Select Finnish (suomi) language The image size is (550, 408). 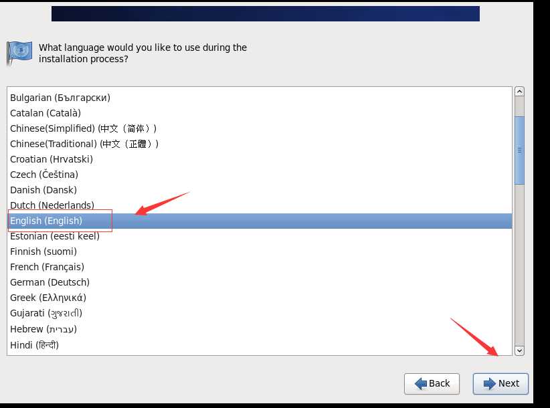point(259,251)
